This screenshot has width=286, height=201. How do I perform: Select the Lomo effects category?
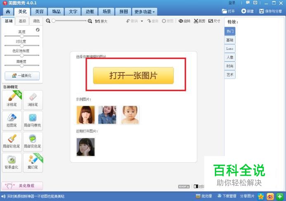click(x=230, y=49)
